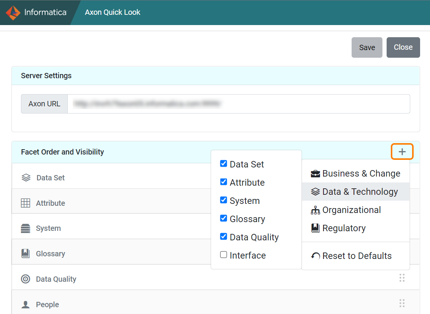Uncheck the Attribute checkbox
The height and width of the screenshot is (314, 430).
223,182
